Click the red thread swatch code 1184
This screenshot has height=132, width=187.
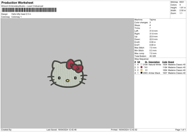point(141,67)
